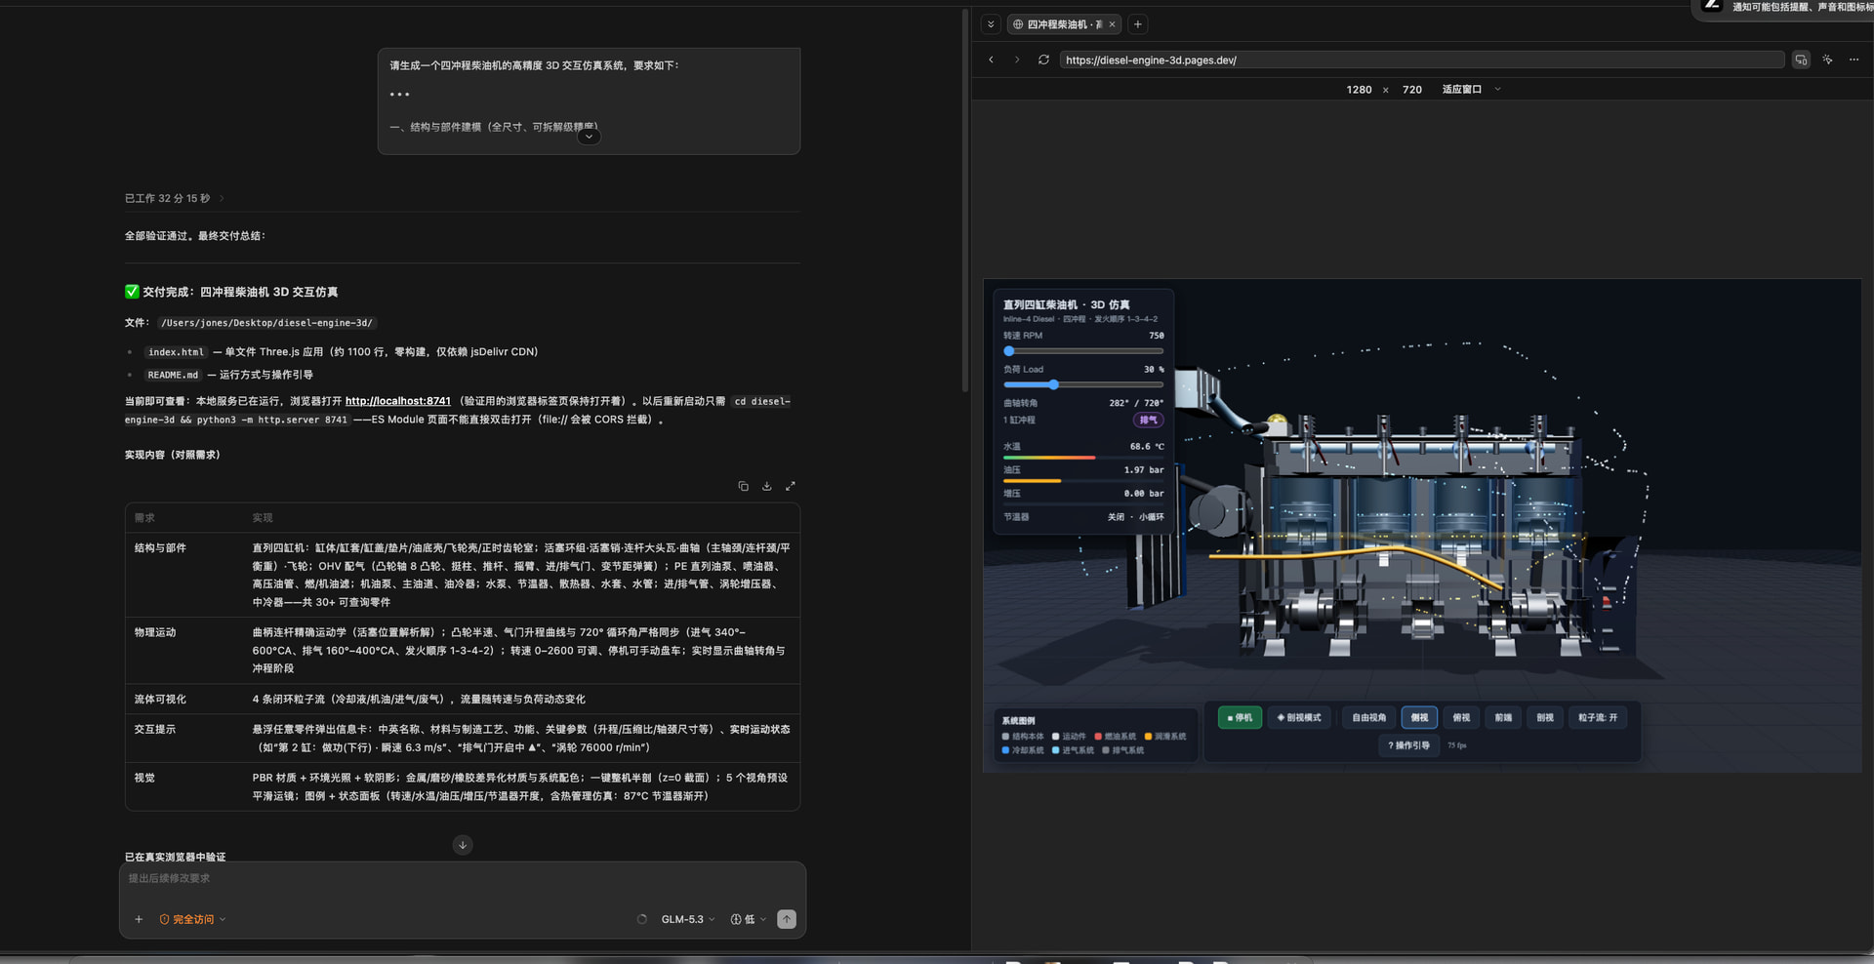This screenshot has height=964, width=1874.
Task: Download the results table
Action: 767,486
